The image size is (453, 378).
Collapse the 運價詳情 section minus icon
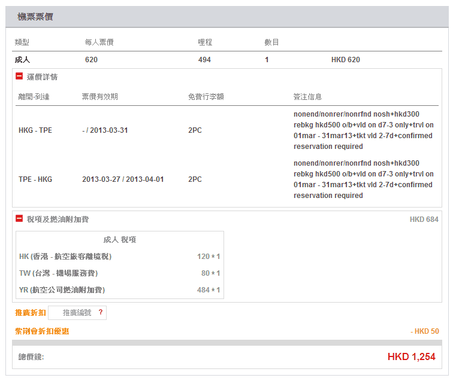19,77
